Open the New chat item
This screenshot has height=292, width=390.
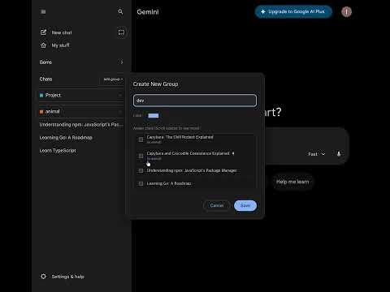coord(62,32)
